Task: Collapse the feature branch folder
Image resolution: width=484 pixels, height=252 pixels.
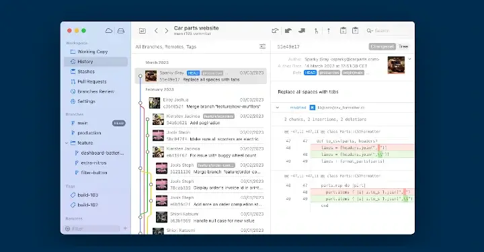Action: pos(67,143)
